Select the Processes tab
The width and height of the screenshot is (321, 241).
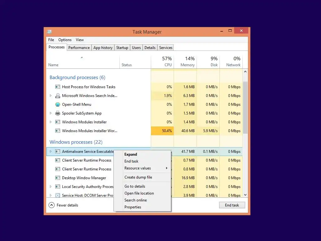pyautogui.click(x=56, y=47)
